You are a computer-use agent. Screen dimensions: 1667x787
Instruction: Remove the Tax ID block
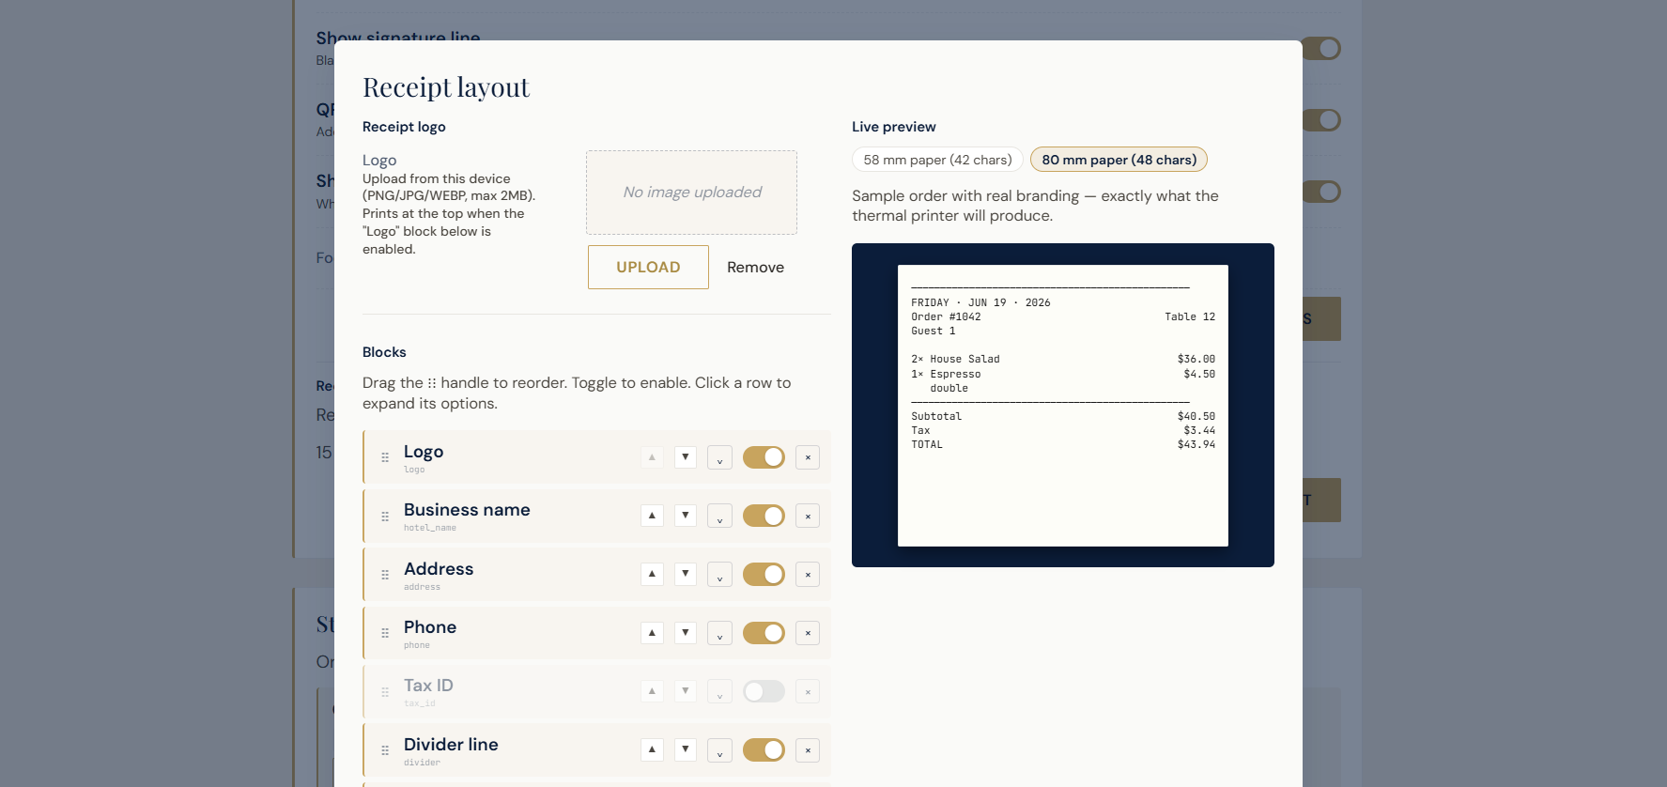pos(808,691)
